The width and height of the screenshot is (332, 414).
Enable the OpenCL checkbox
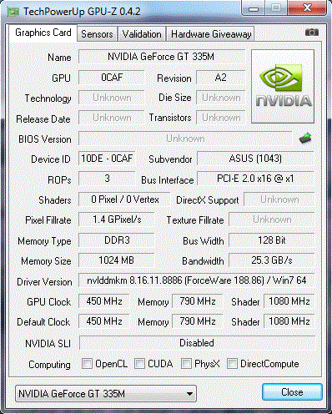[x=87, y=364]
